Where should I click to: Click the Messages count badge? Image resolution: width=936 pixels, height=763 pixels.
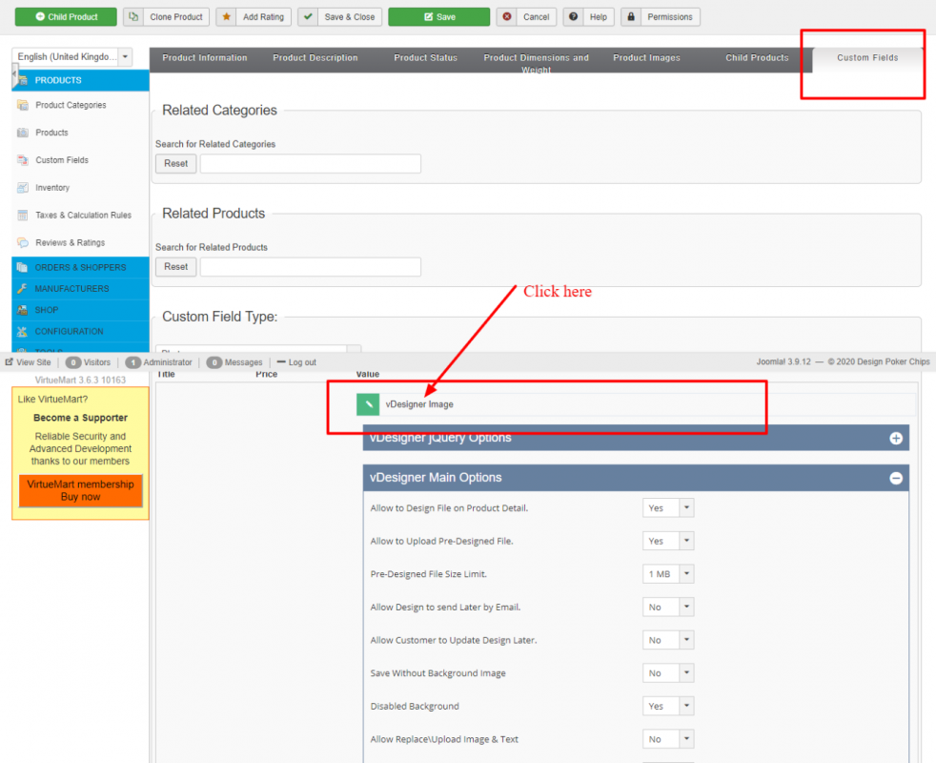pos(214,362)
